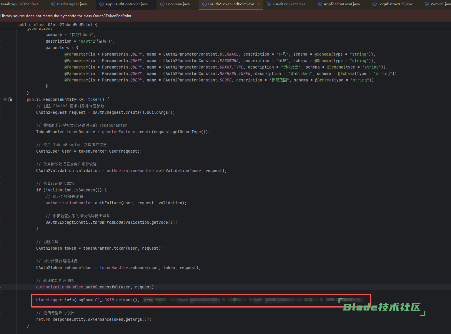The width and height of the screenshot is (451, 334).
Task: Switch to the BladeLogger.java tab
Action: point(72,4)
